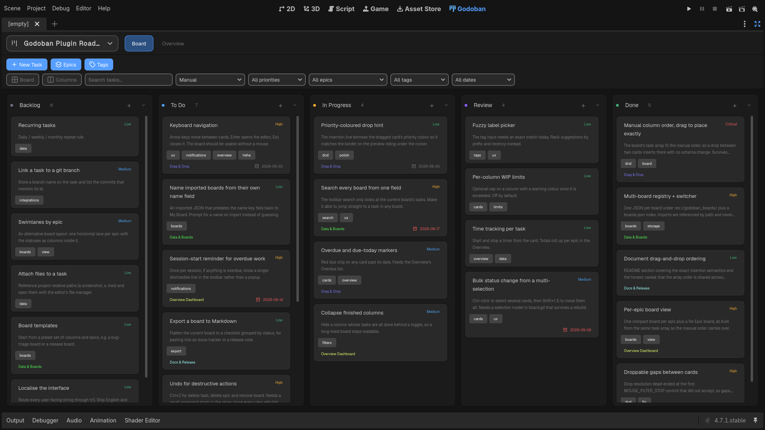Open the Godoban Plugin Roadmap board selector
Viewport: 765px width, 430px height.
[x=62, y=43]
